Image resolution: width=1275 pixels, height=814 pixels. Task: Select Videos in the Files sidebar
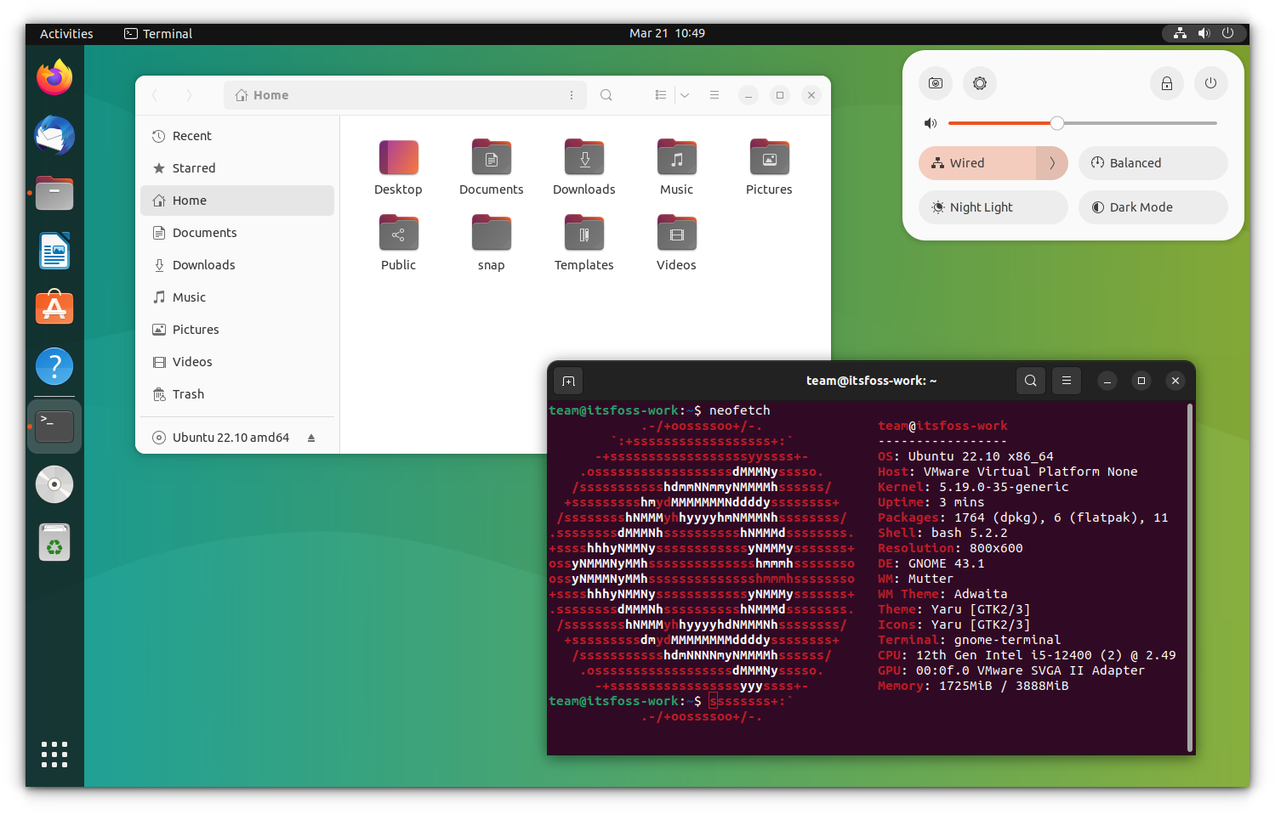(237, 362)
